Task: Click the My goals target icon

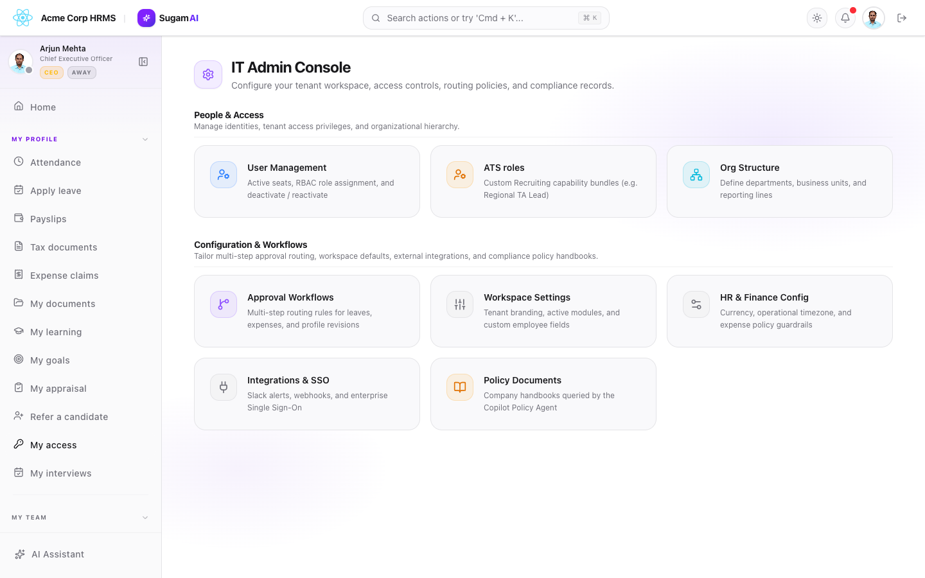Action: click(19, 360)
